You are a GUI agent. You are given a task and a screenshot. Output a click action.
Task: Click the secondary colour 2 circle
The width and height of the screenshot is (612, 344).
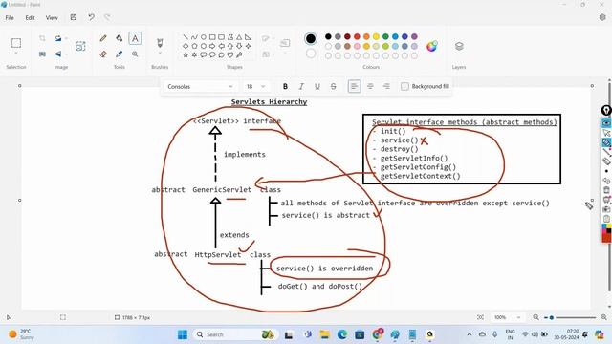(311, 54)
